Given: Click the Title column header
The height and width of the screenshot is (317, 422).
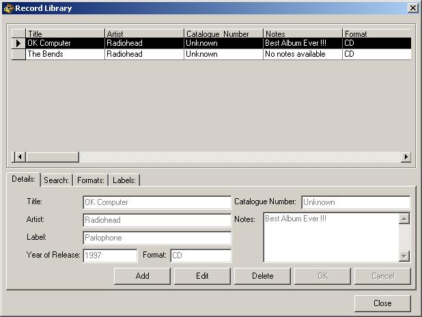Looking at the screenshot, I should click(x=65, y=33).
